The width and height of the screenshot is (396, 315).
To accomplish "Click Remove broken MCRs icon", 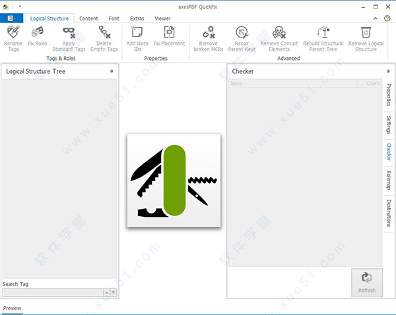I will coord(209,32).
